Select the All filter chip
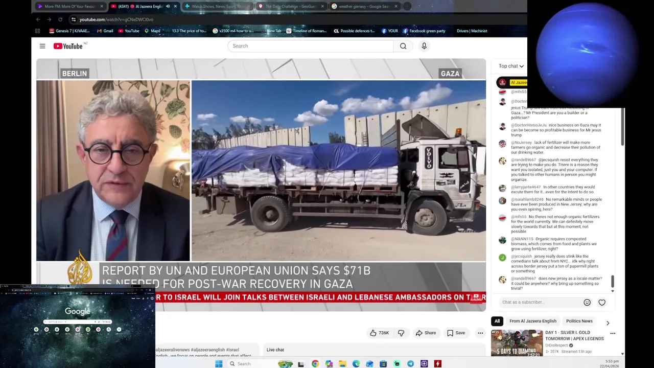The image size is (654, 368). point(497,321)
